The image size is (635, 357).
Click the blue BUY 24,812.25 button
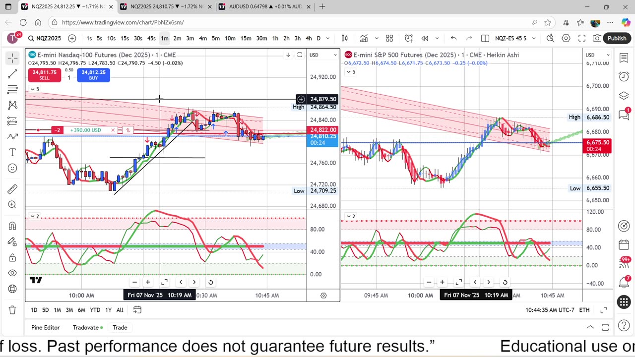coord(93,75)
